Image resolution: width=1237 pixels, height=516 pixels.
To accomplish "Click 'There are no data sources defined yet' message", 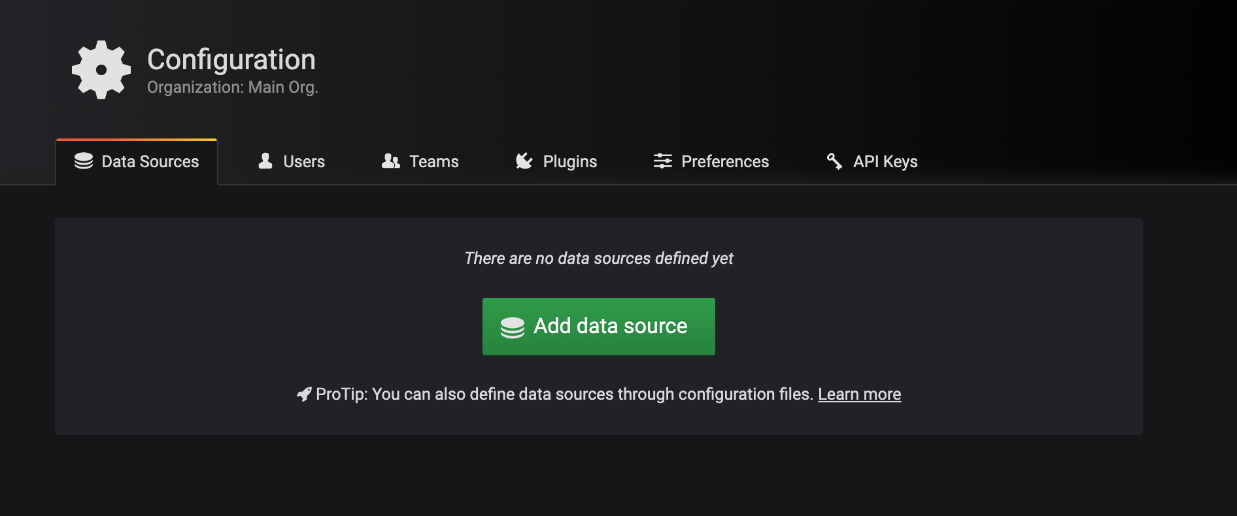I will 599,259.
